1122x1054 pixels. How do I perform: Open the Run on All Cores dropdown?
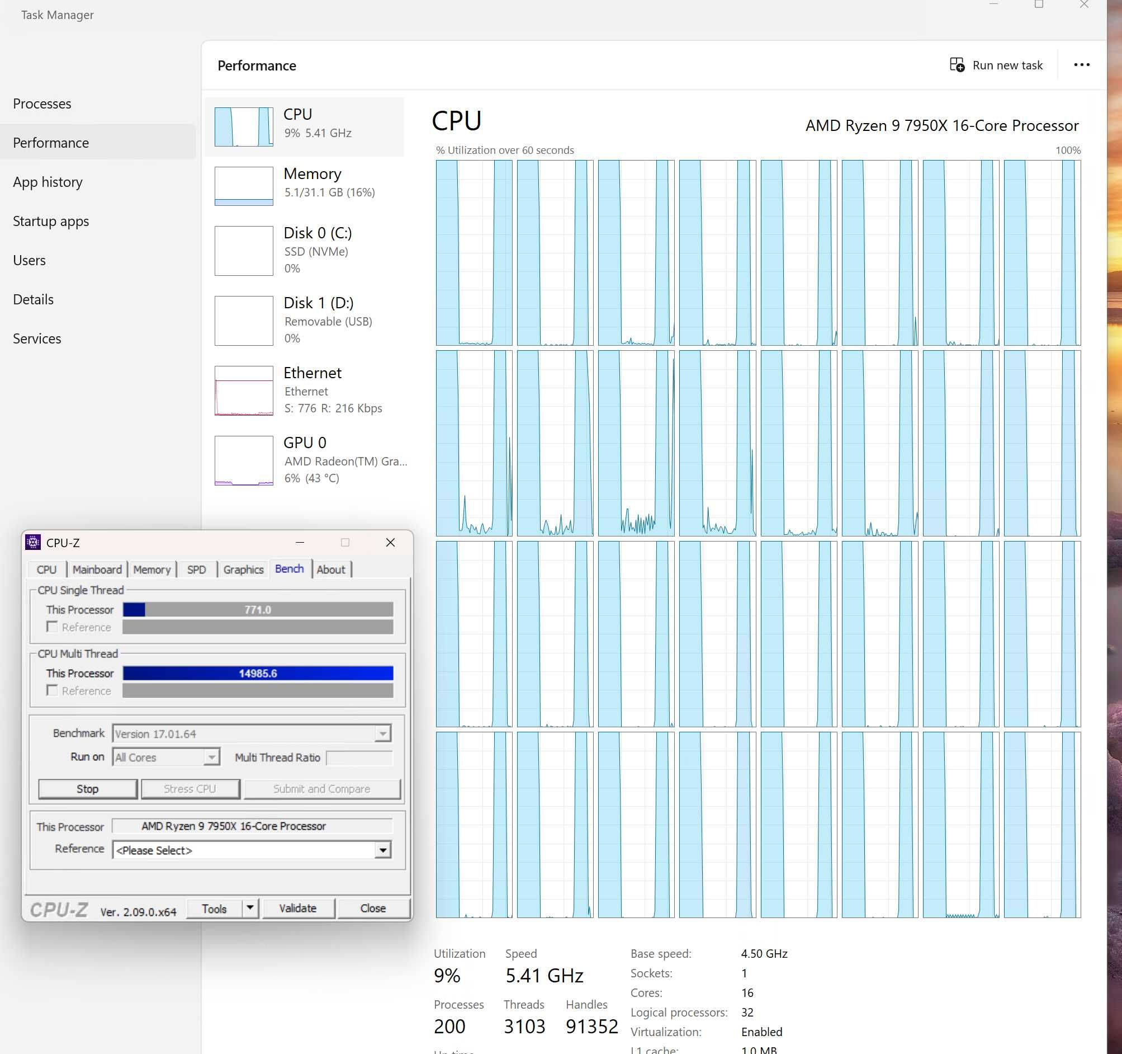point(211,757)
